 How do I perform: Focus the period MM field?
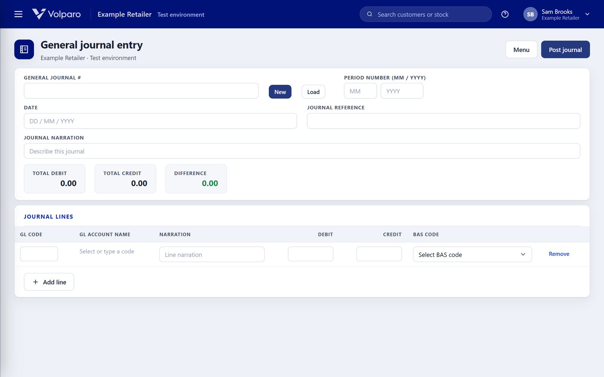coord(361,91)
